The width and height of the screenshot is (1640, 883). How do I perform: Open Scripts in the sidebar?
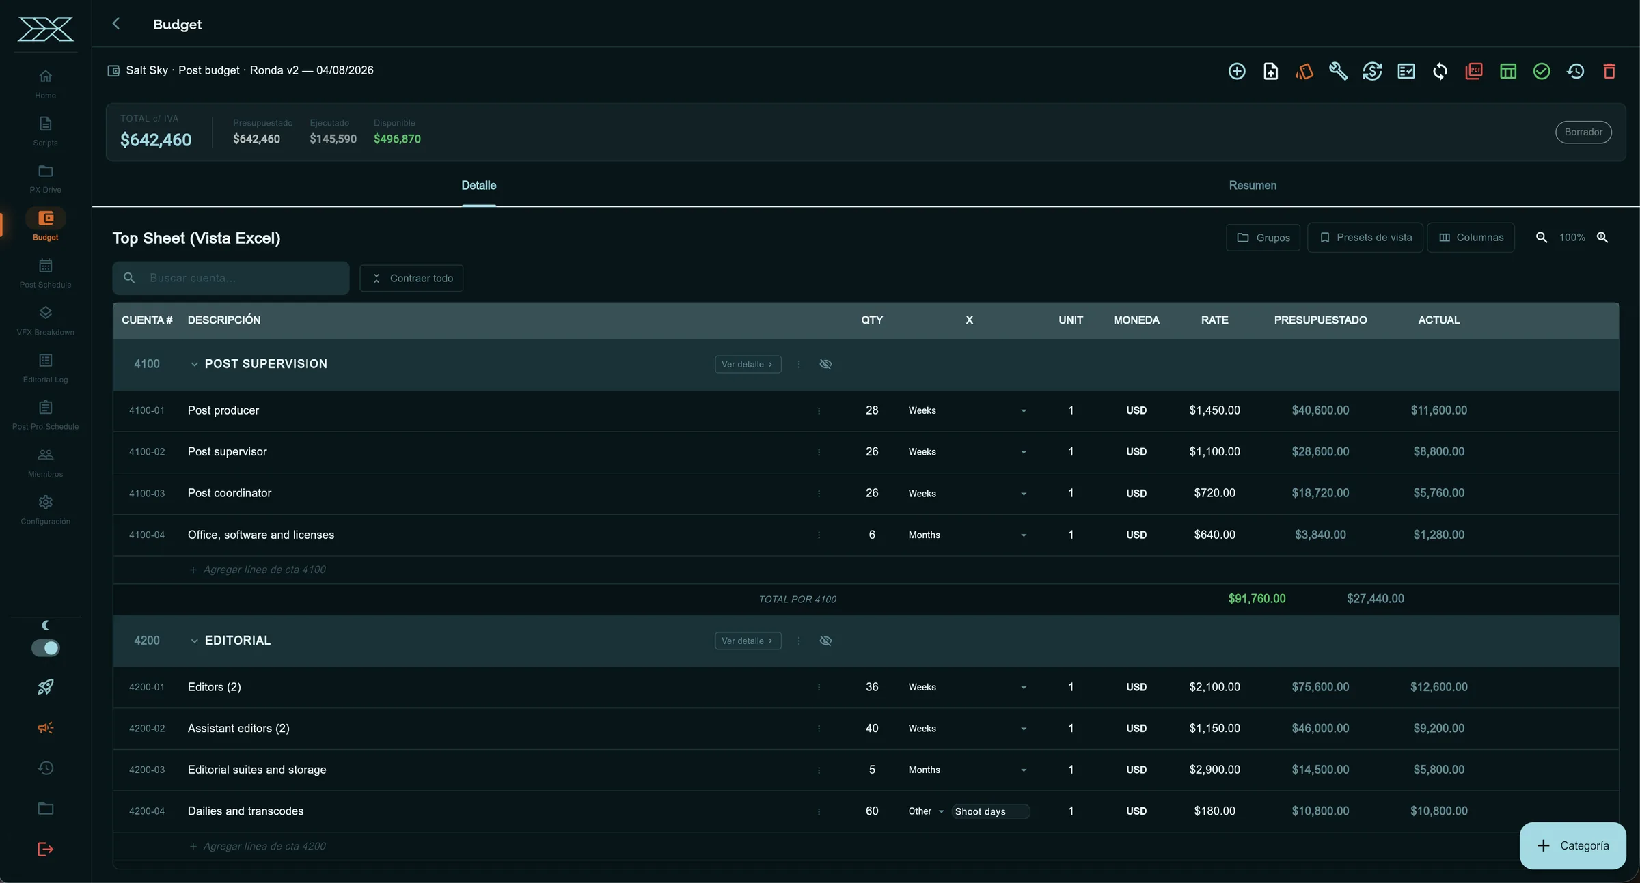45,131
